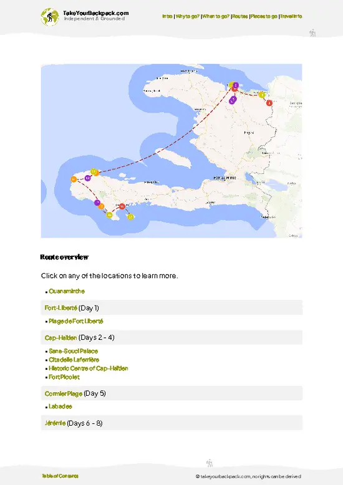Click the yellow marker on the small southern island

[130, 216]
